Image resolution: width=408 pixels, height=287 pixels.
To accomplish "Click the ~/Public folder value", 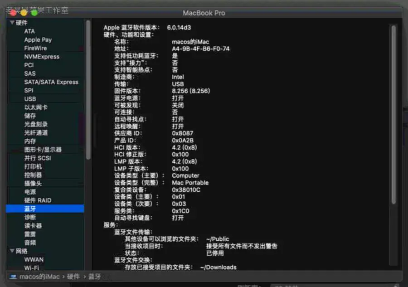I will [218, 239].
